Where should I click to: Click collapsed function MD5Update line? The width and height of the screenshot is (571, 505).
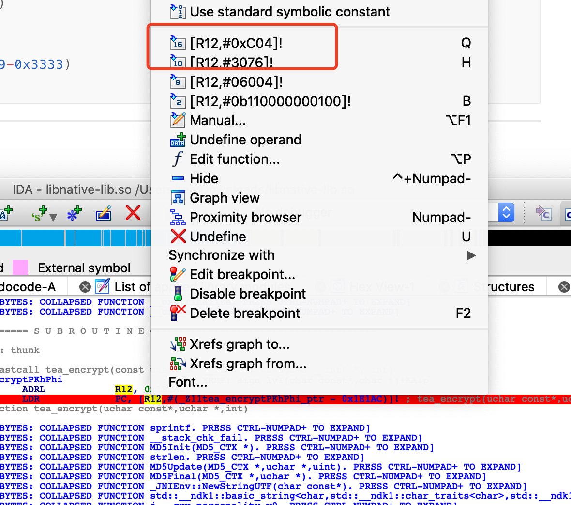(x=261, y=467)
